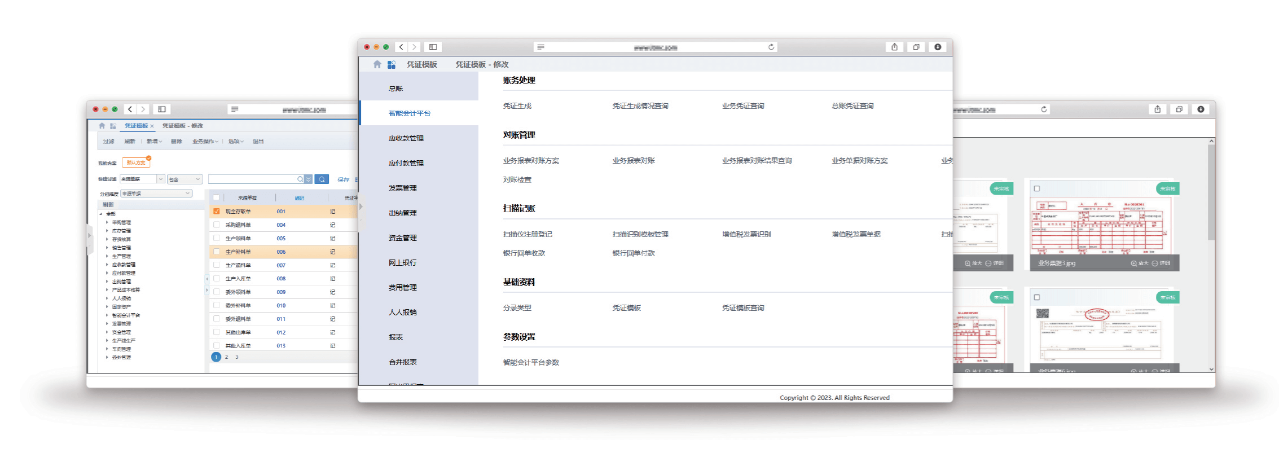1279x466 pixels.
Task: Select the checkbox on 业务票据3.jpg thumbnail
Action: (1036, 188)
